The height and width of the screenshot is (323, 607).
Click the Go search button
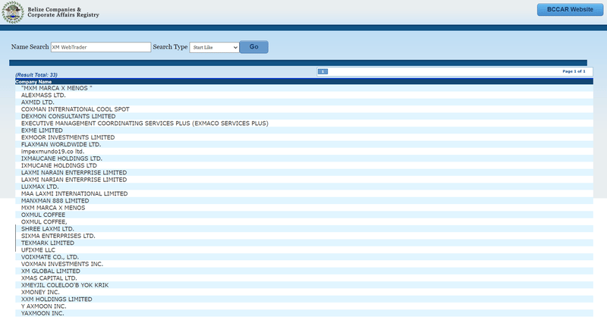[x=254, y=47]
